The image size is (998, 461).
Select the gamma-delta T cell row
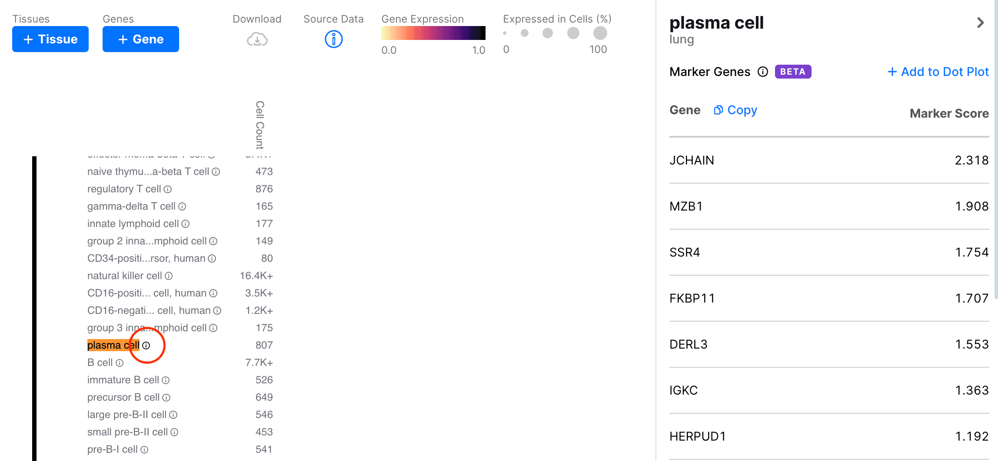coord(131,207)
